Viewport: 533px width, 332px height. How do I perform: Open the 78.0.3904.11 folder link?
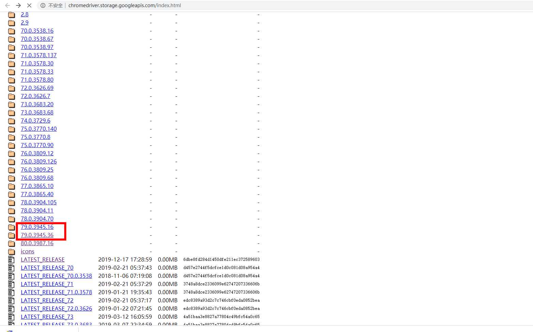pos(37,210)
